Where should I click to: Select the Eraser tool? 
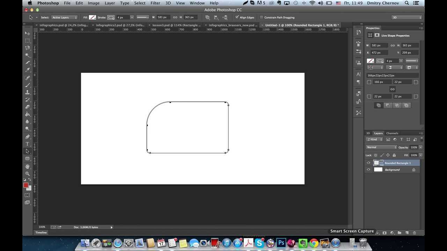tap(28, 107)
